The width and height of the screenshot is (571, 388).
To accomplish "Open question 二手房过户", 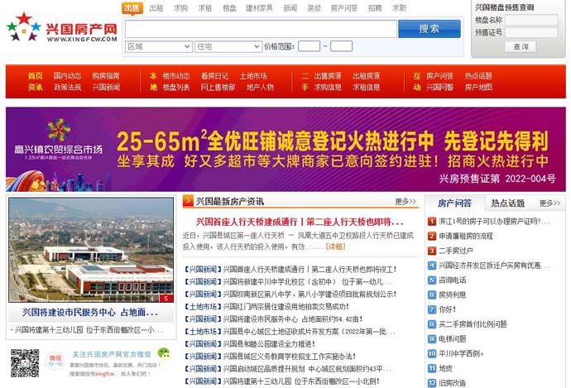I will tap(456, 251).
